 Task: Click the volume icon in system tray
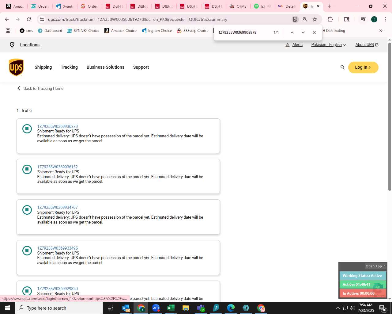click(352, 308)
